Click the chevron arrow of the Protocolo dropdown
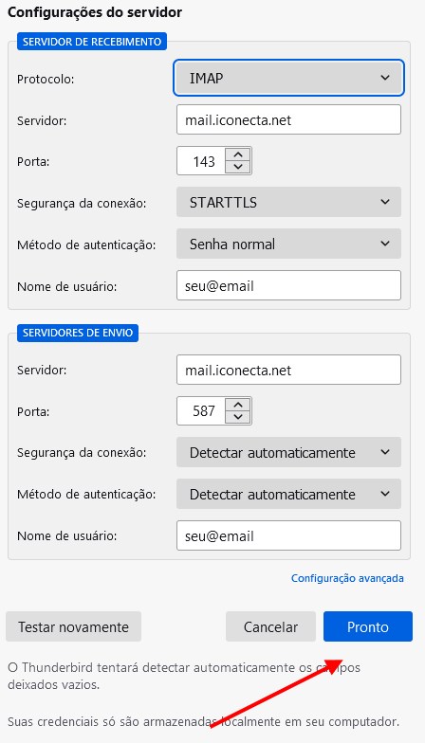425x743 pixels. tap(385, 78)
